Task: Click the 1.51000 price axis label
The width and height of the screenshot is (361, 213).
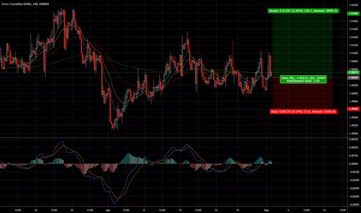Action: point(353,53)
